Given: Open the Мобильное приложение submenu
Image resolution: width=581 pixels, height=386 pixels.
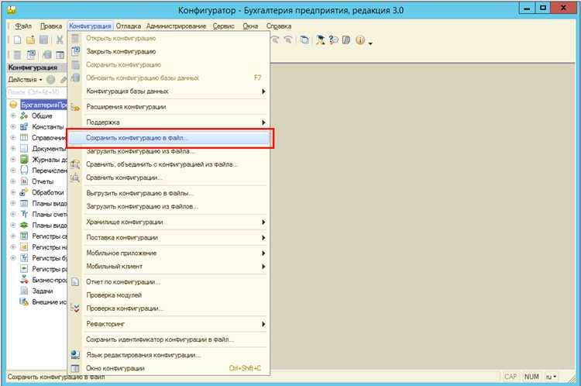Looking at the screenshot, I should [x=169, y=253].
